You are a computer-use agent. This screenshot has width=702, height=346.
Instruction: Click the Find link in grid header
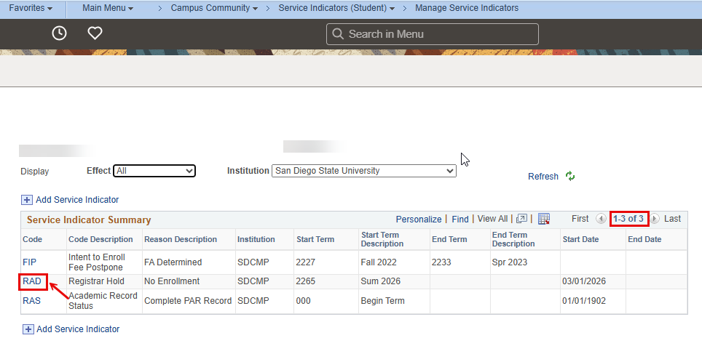point(460,220)
